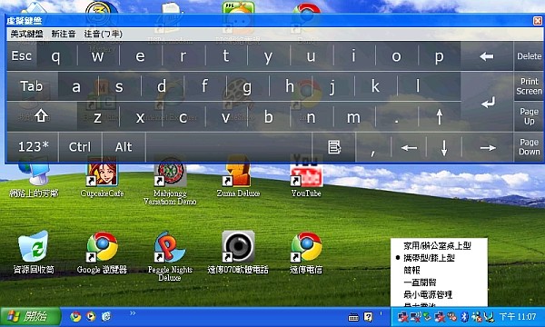
Task: Open the Recycle Bin 資源回收筒 desktop icon
Action: click(x=34, y=252)
